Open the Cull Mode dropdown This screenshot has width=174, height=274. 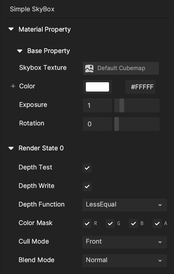125,242
